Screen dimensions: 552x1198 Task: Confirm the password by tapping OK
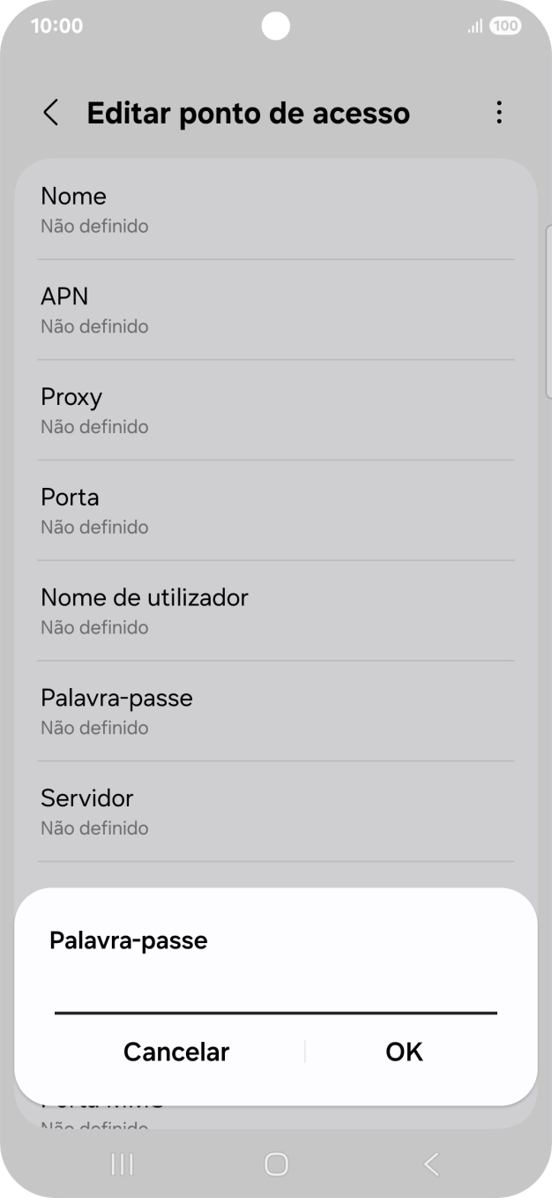pyautogui.click(x=404, y=1052)
